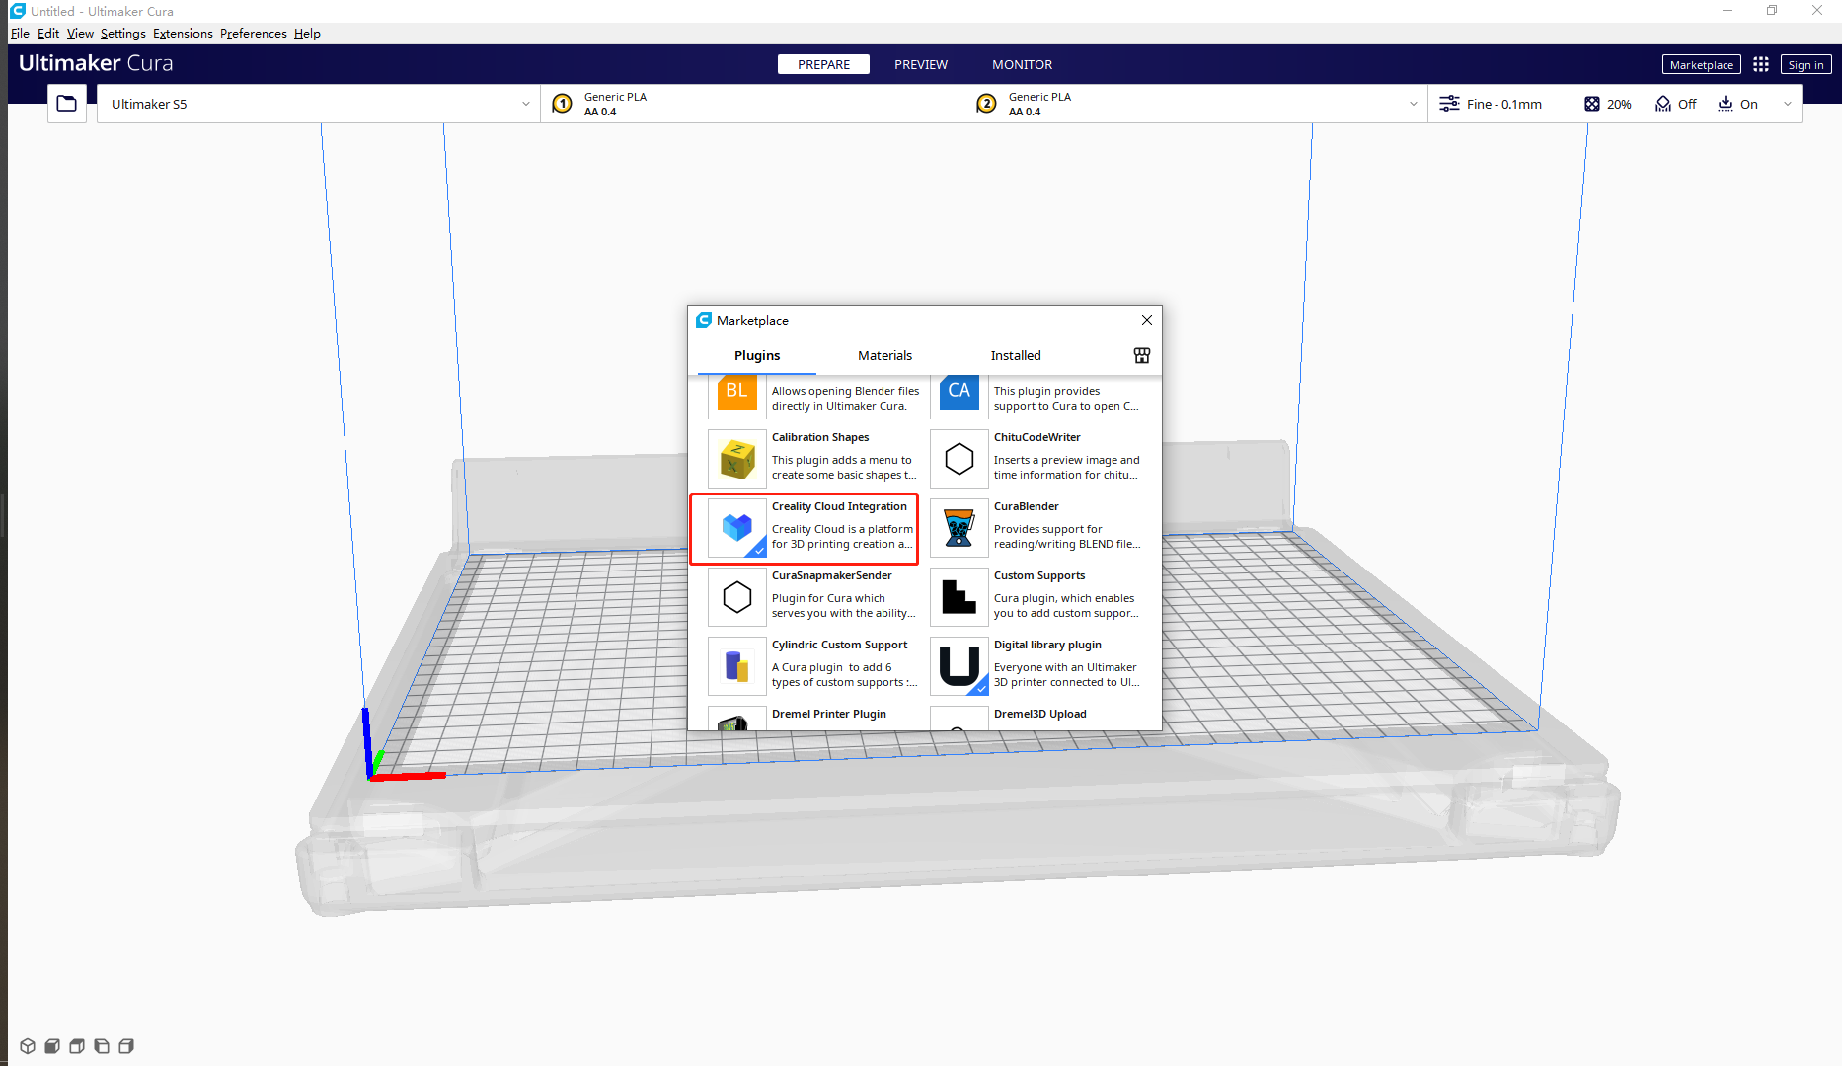The height and width of the screenshot is (1066, 1842).
Task: Click the CuraBlender plugin icon
Action: [959, 528]
